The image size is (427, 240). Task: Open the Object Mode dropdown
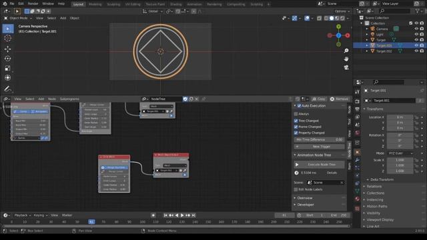coord(18,18)
